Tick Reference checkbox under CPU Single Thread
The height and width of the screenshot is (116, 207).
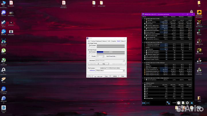[x=89, y=47]
